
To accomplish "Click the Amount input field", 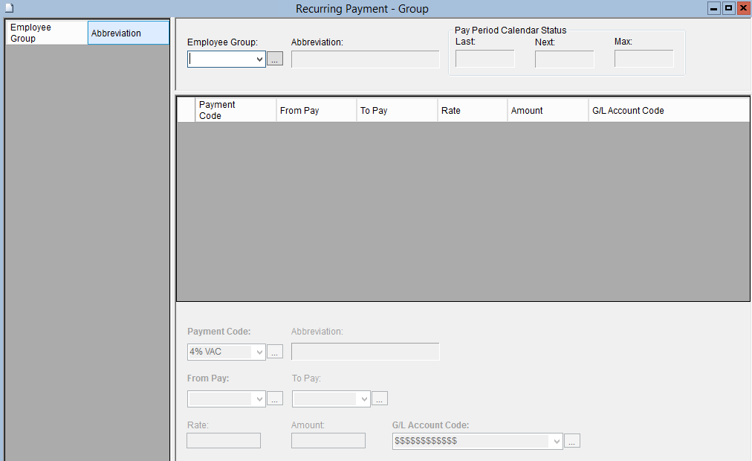I will tap(328, 440).
